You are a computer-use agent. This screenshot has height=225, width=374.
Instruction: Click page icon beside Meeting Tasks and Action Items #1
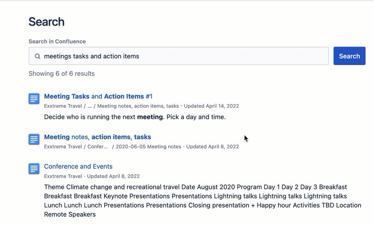tap(34, 99)
